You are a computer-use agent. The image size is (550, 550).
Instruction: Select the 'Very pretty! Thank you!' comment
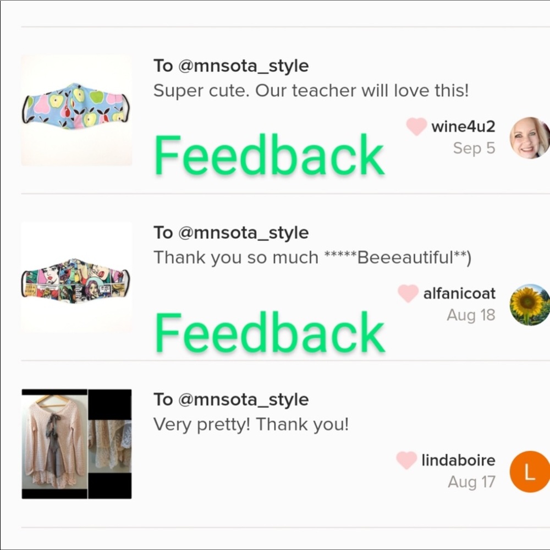coord(251,425)
